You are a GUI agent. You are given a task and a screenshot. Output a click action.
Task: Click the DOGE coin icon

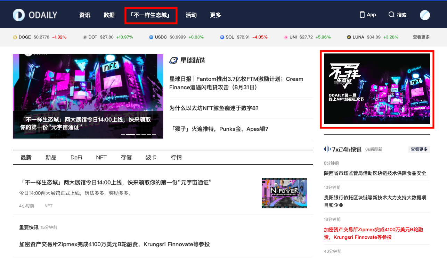point(15,37)
